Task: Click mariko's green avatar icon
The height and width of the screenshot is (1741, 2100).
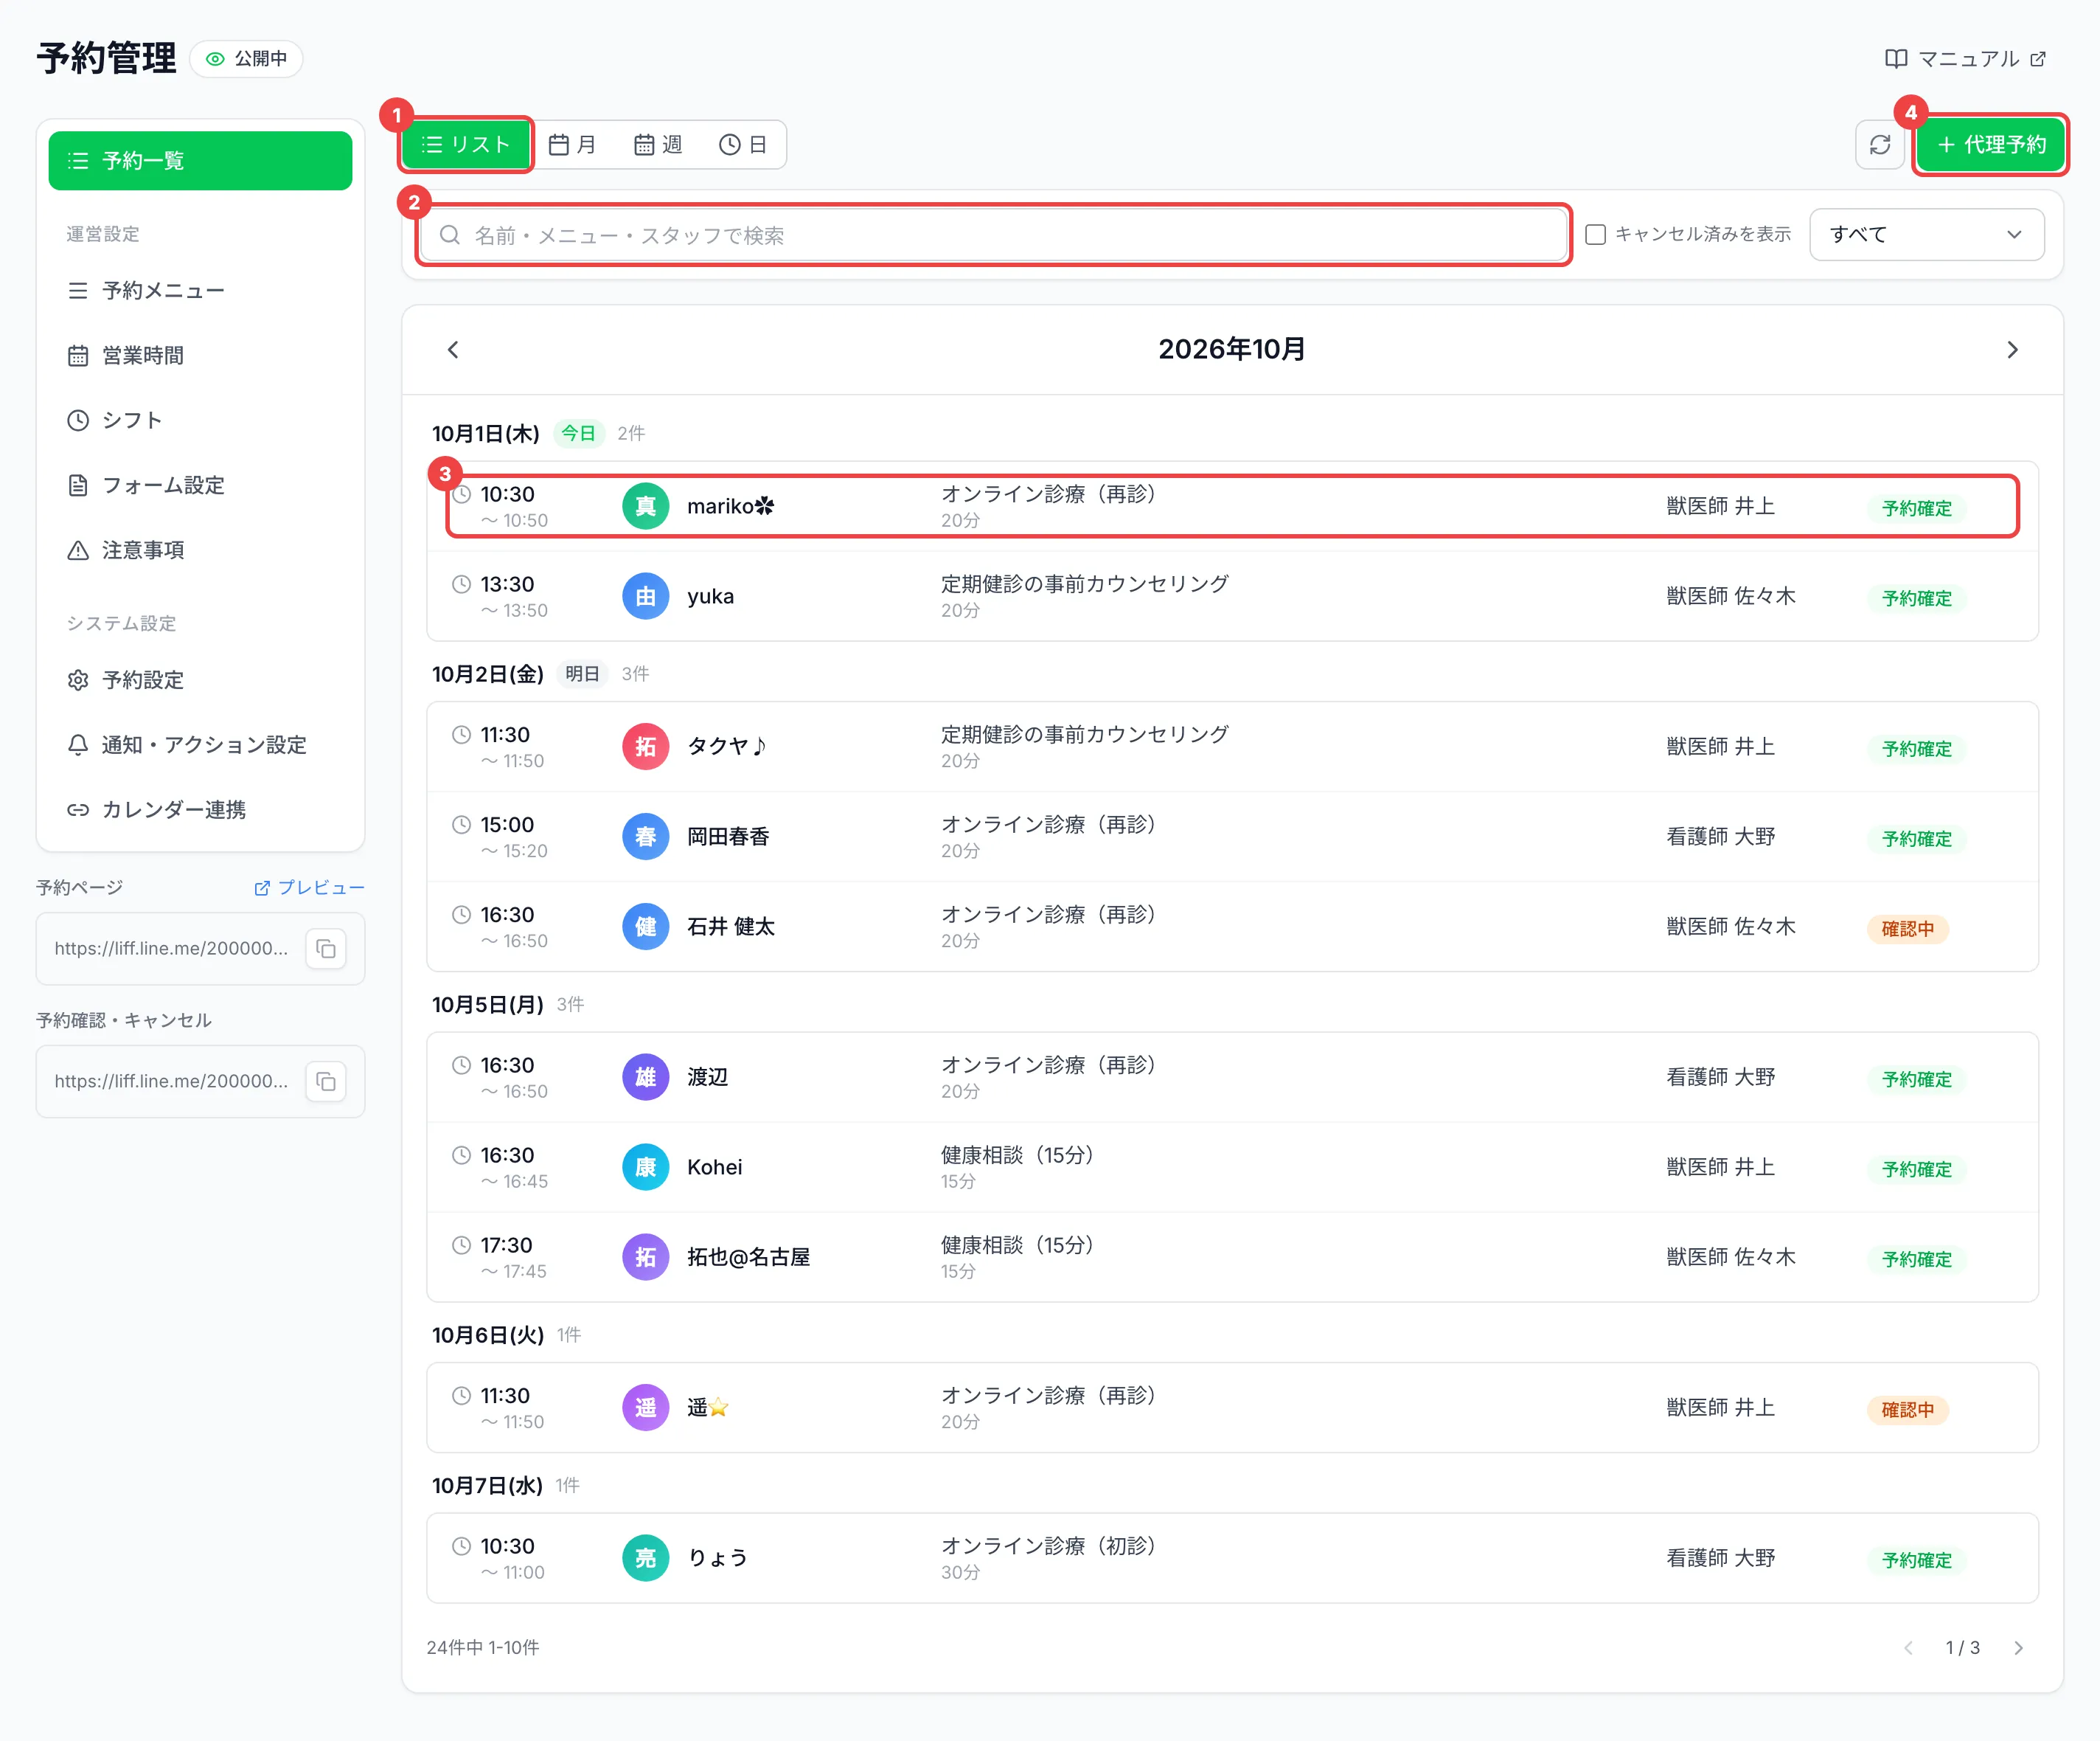Action: [646, 506]
